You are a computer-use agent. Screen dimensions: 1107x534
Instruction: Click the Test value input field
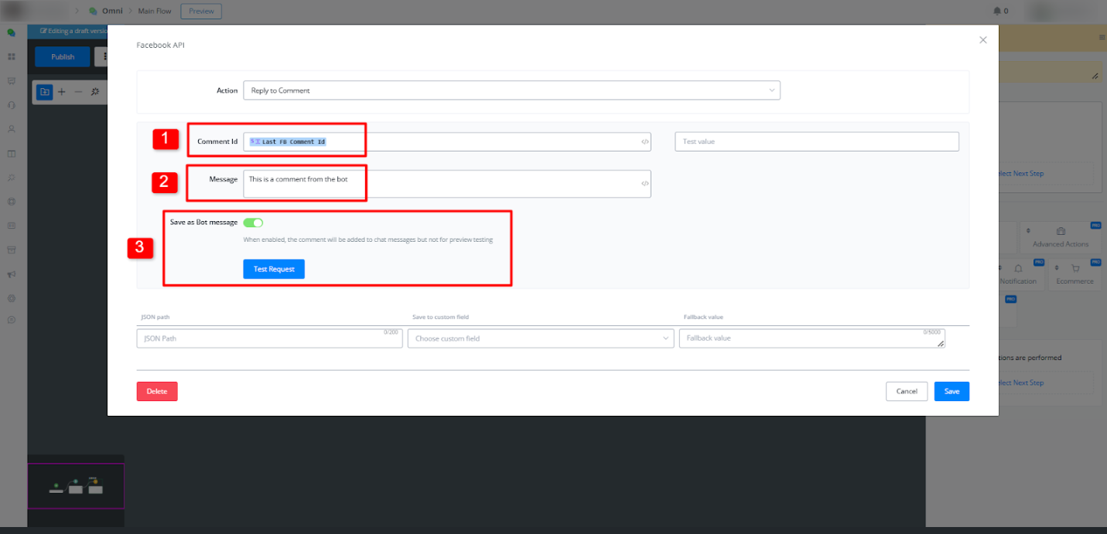[x=816, y=141]
